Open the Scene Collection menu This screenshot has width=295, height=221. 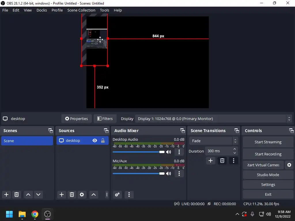pyautogui.click(x=81, y=10)
